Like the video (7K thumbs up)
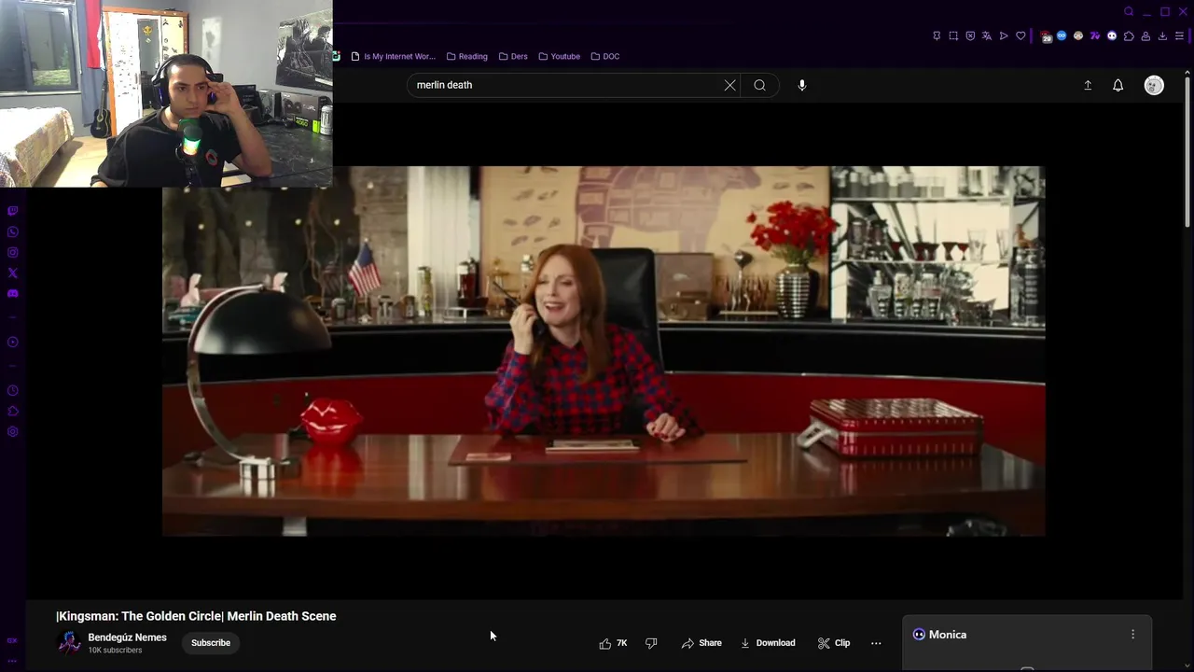This screenshot has width=1194, height=672. [613, 643]
